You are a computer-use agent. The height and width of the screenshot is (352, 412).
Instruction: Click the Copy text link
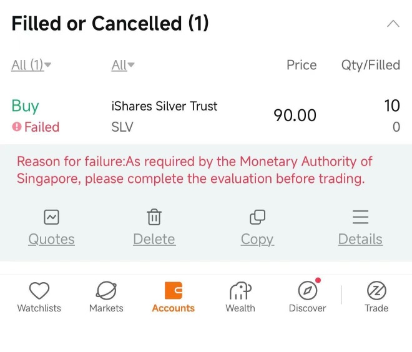coord(257,240)
